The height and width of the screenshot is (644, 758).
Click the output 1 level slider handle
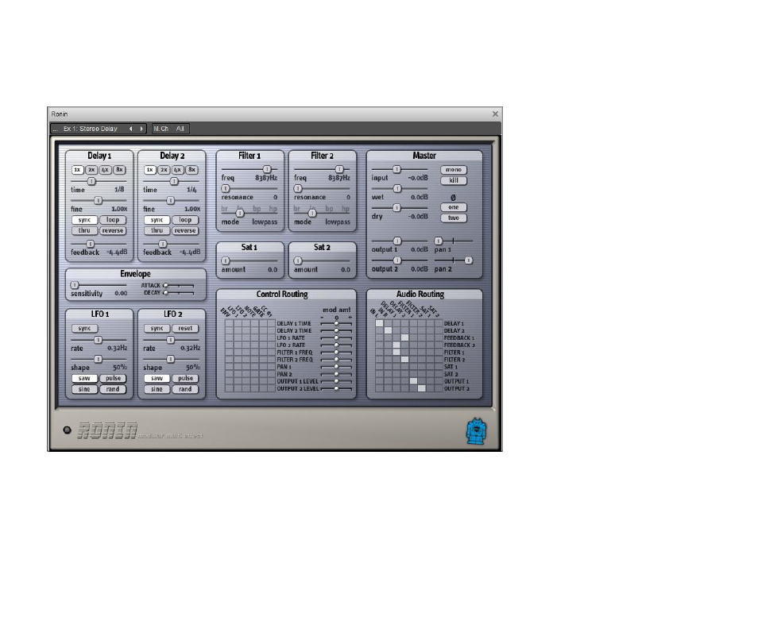[397, 241]
